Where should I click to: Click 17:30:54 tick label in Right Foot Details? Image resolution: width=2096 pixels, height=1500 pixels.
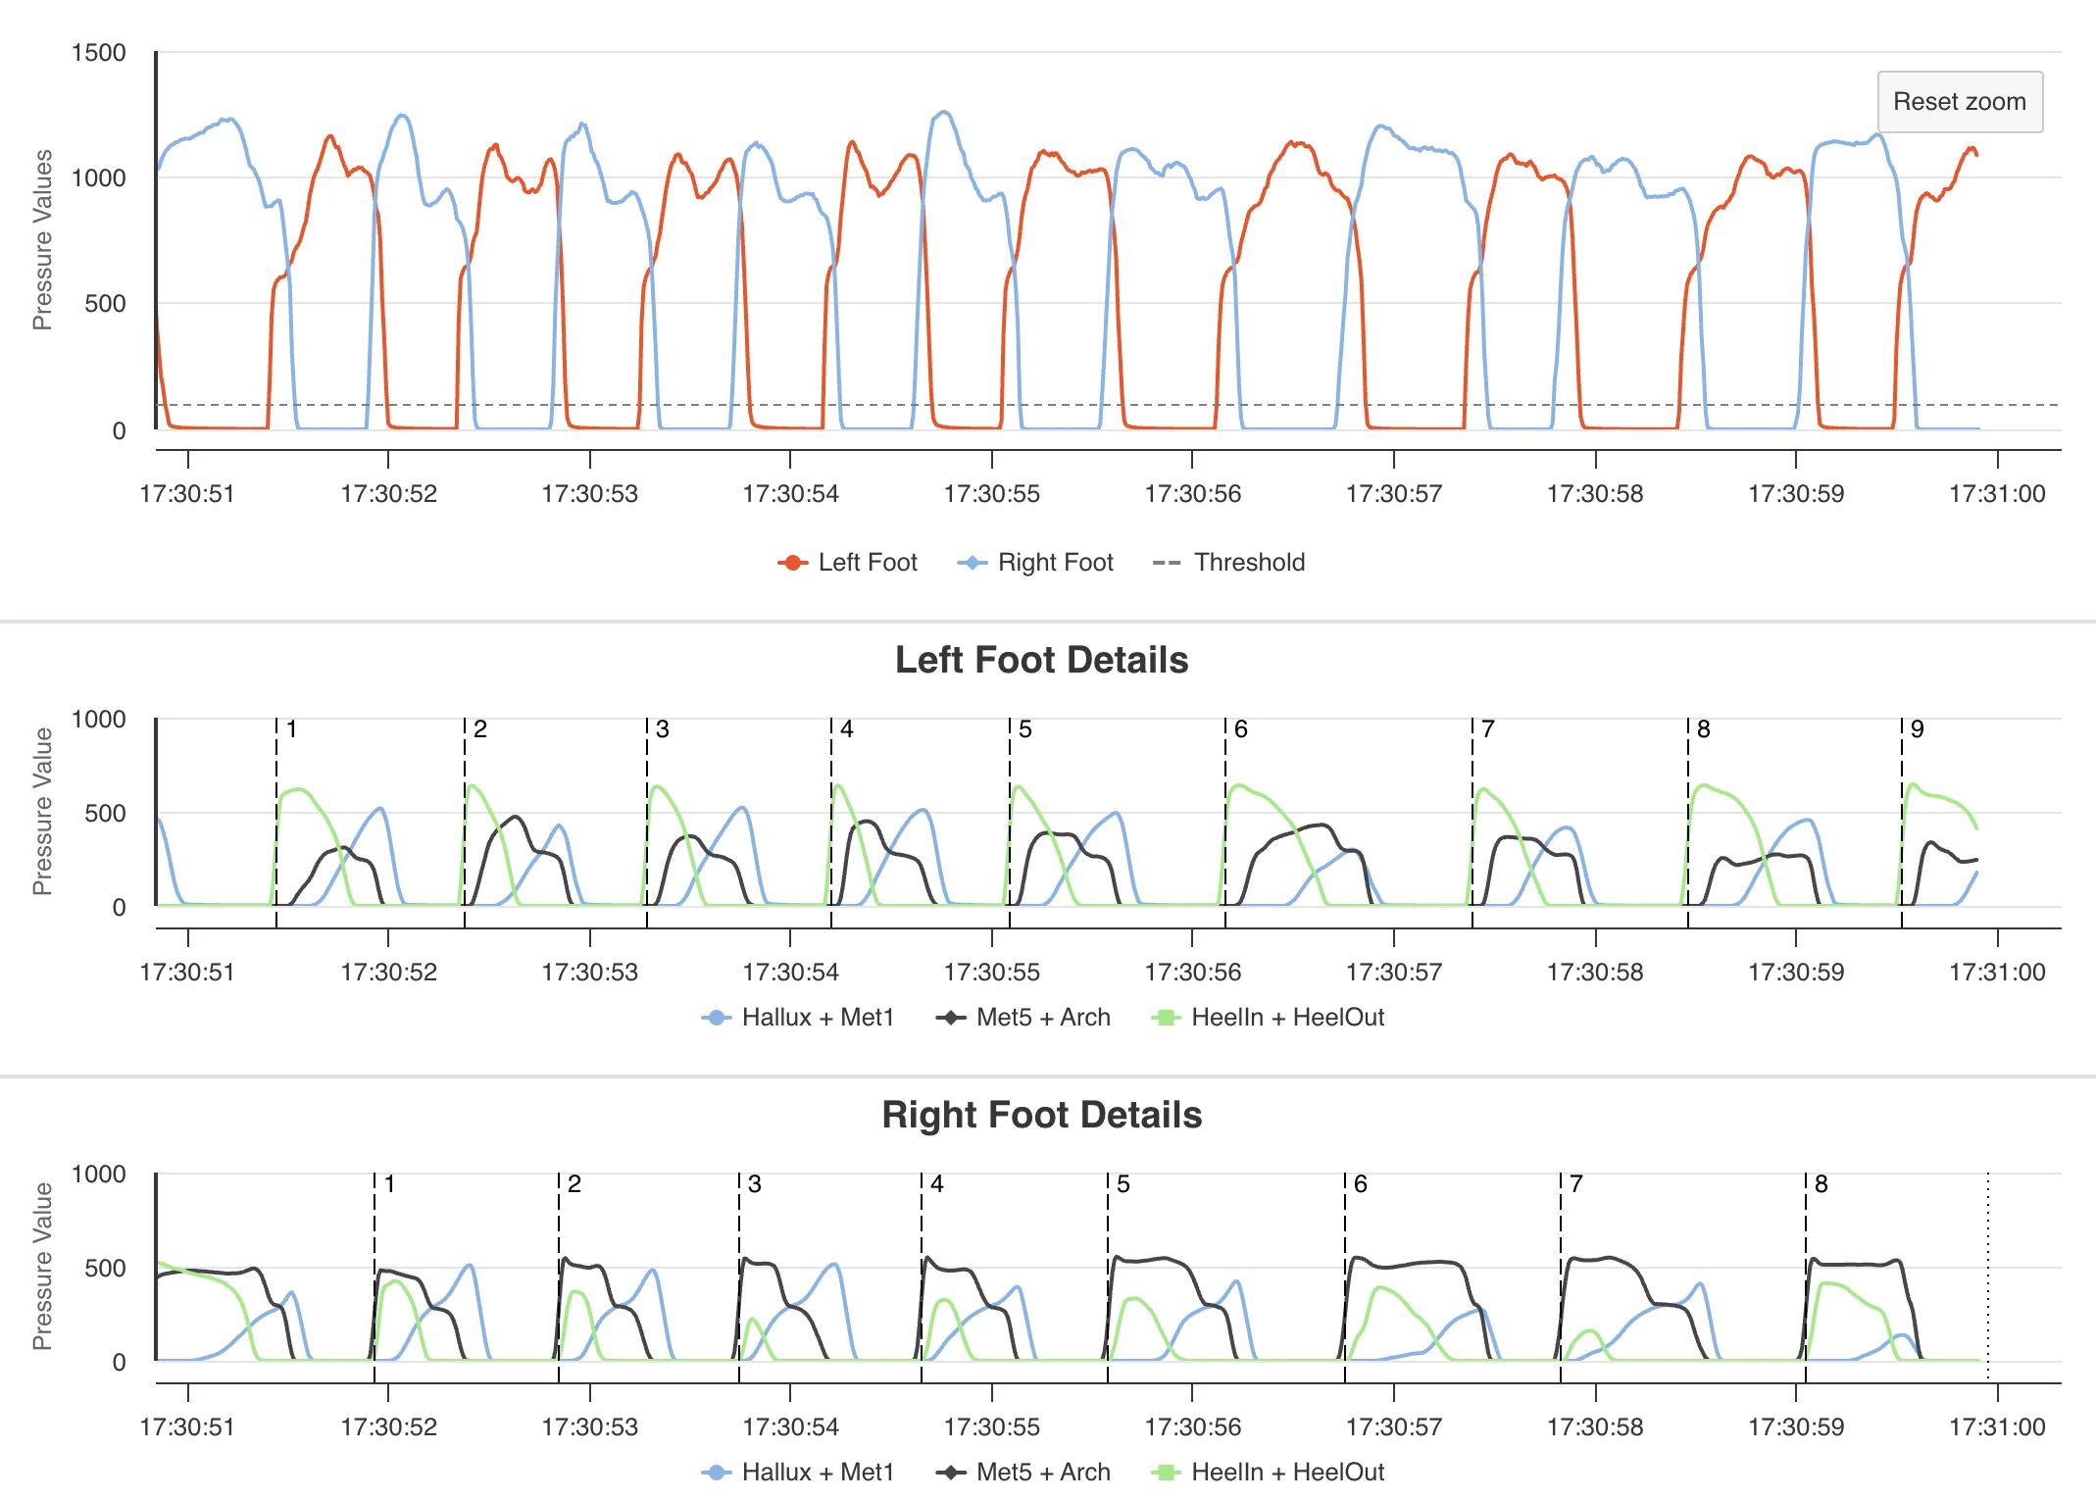[790, 1426]
